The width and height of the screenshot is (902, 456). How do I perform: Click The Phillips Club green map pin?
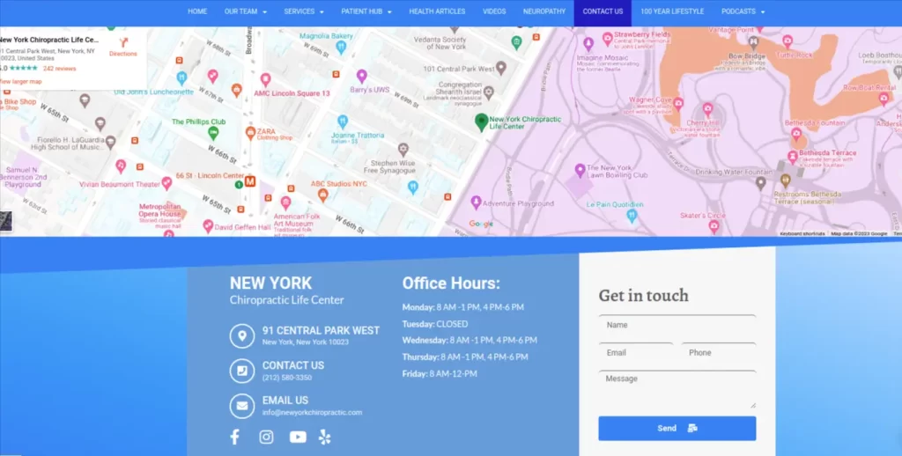[213, 134]
